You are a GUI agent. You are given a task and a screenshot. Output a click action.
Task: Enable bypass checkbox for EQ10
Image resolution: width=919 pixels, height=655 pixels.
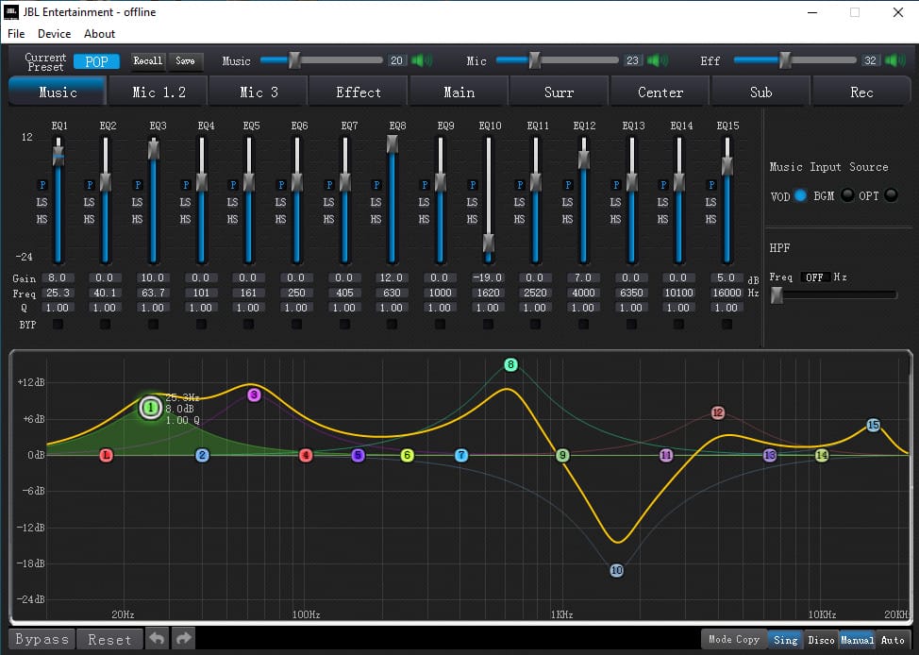pos(488,325)
